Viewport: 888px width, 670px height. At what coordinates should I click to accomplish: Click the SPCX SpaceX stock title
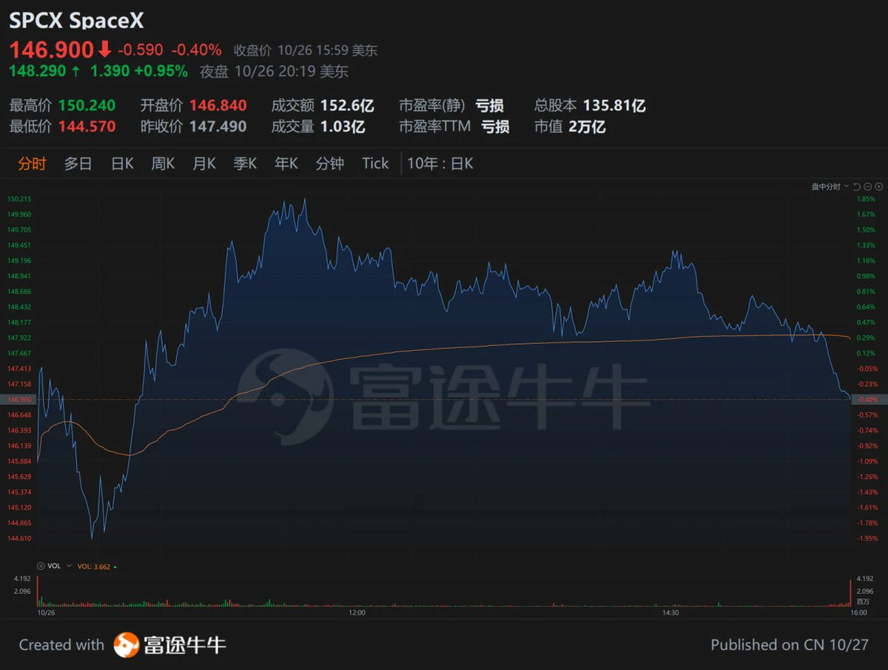click(x=76, y=20)
